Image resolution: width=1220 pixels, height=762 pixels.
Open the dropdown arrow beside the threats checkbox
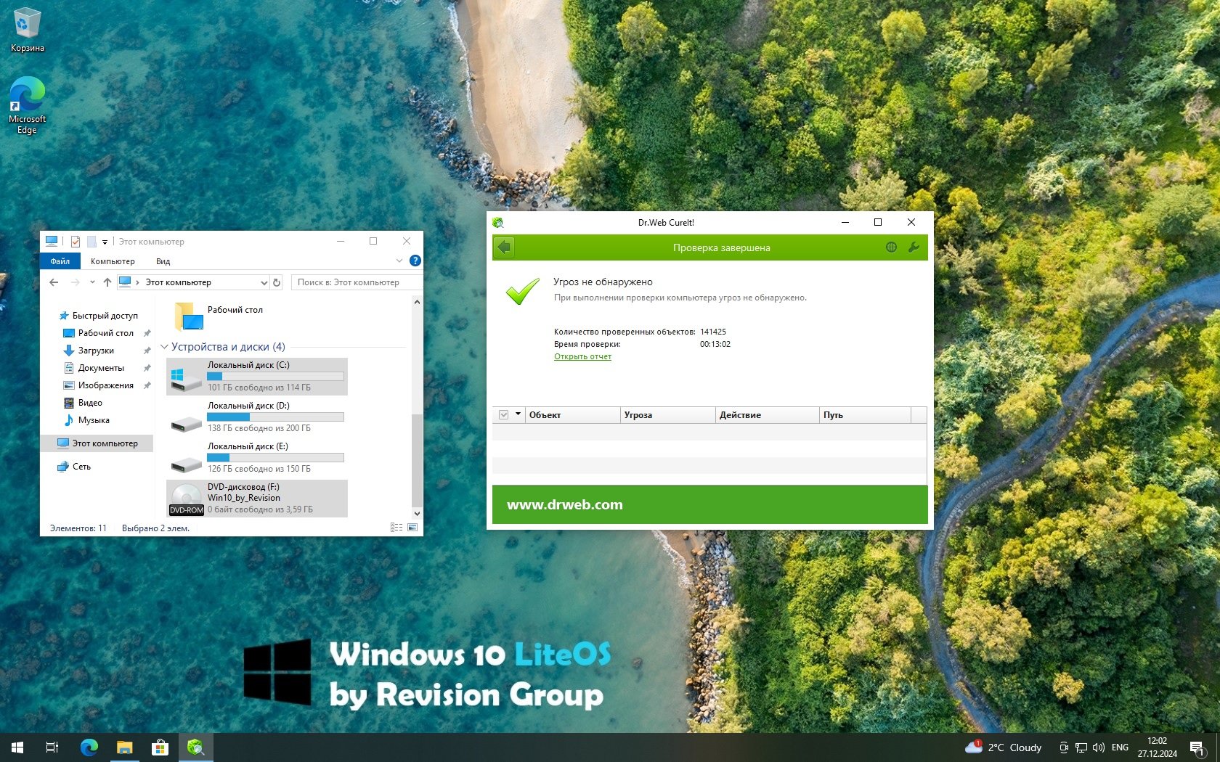pyautogui.click(x=518, y=414)
